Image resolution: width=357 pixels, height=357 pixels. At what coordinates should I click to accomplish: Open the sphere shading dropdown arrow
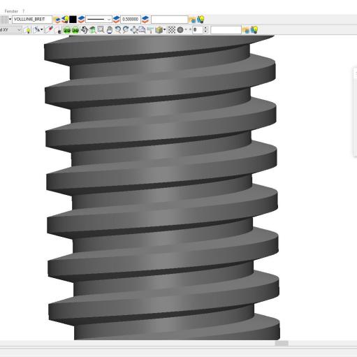[186, 30]
